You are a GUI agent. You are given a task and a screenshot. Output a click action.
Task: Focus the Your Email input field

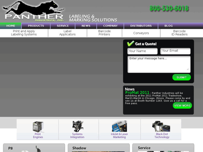coord(175,51)
